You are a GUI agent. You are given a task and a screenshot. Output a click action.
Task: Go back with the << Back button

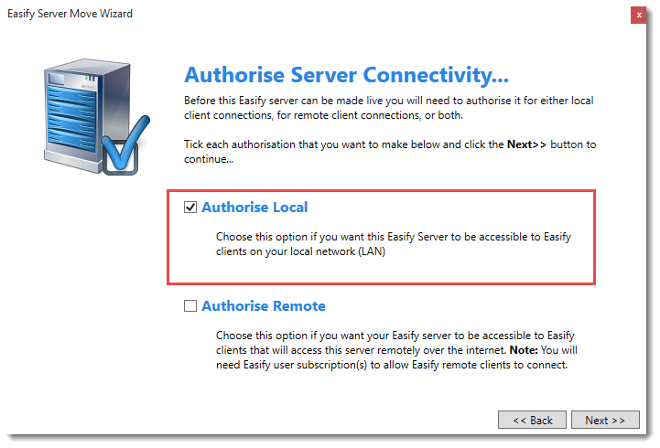(532, 420)
